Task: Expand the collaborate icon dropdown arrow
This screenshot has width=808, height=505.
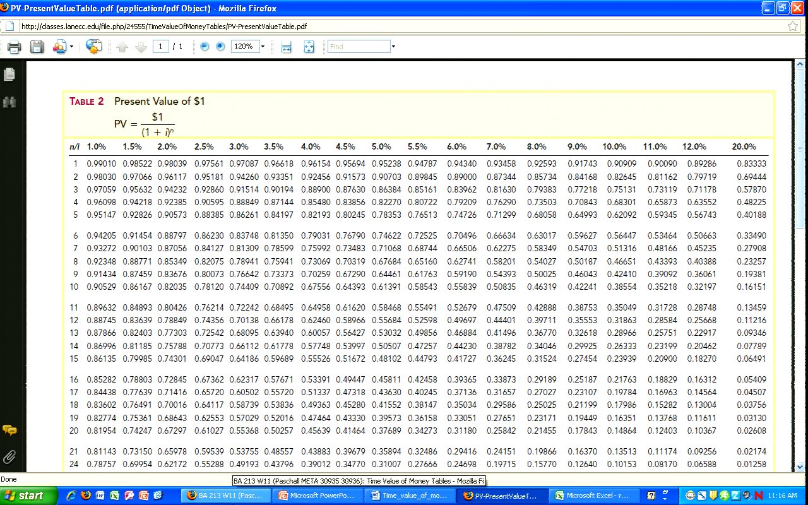Action: click(x=71, y=47)
